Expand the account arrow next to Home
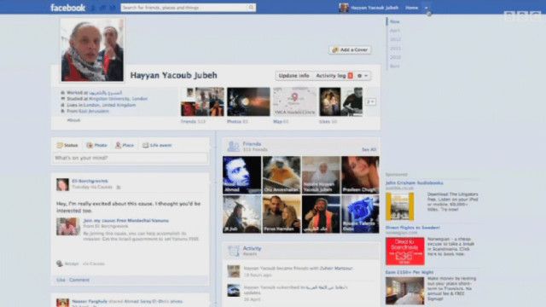This screenshot has width=546, height=307. [427, 8]
